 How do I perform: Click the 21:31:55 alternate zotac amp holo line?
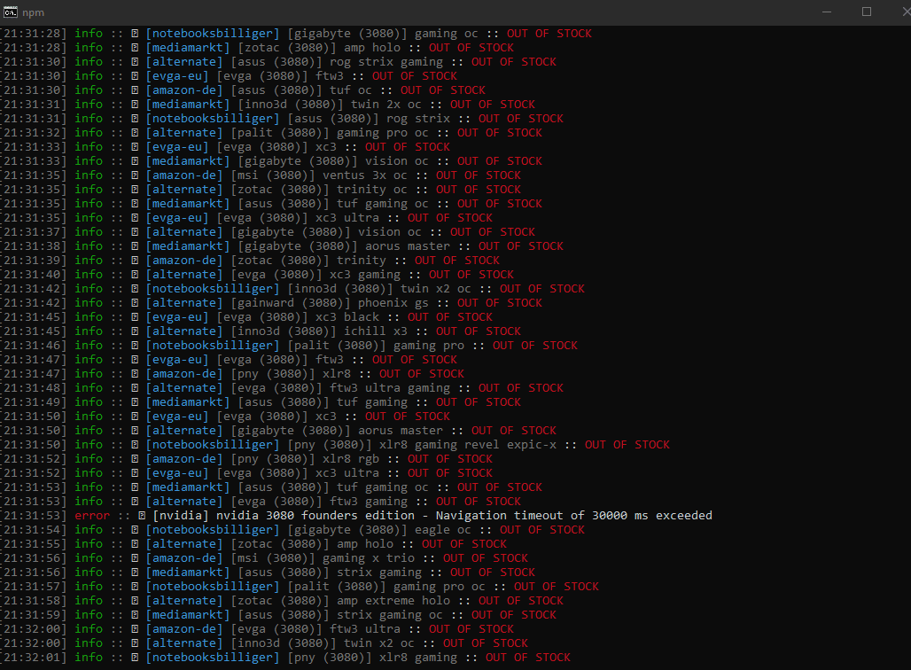pos(253,544)
